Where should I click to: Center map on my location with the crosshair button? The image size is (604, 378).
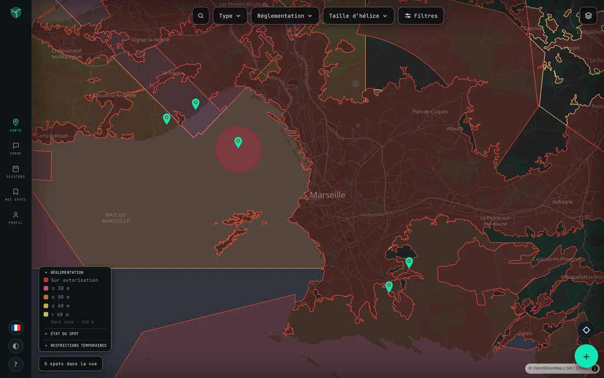pos(586,330)
